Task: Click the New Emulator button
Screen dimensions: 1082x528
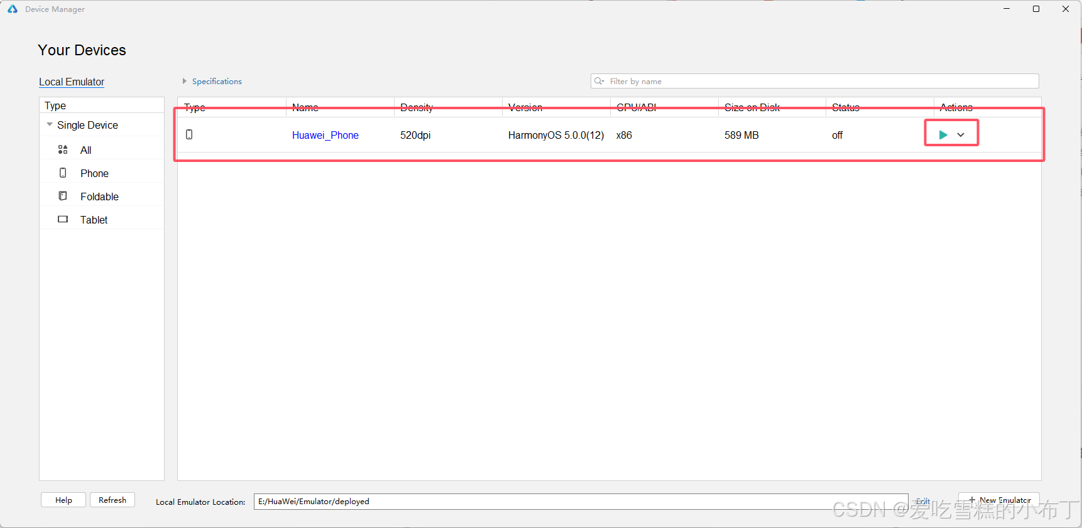Action: click(999, 500)
